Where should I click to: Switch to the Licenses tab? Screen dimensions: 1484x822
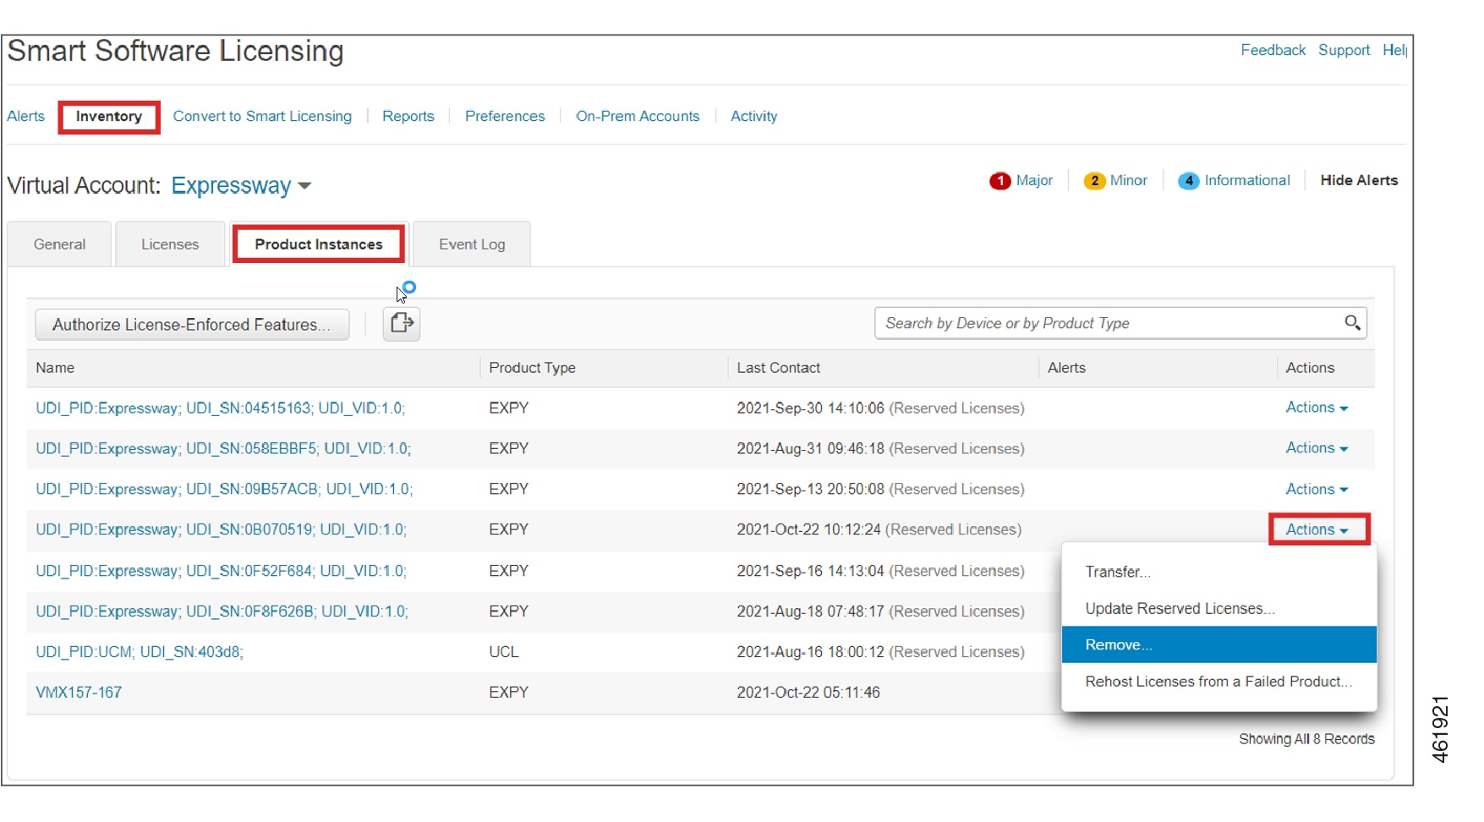point(170,244)
